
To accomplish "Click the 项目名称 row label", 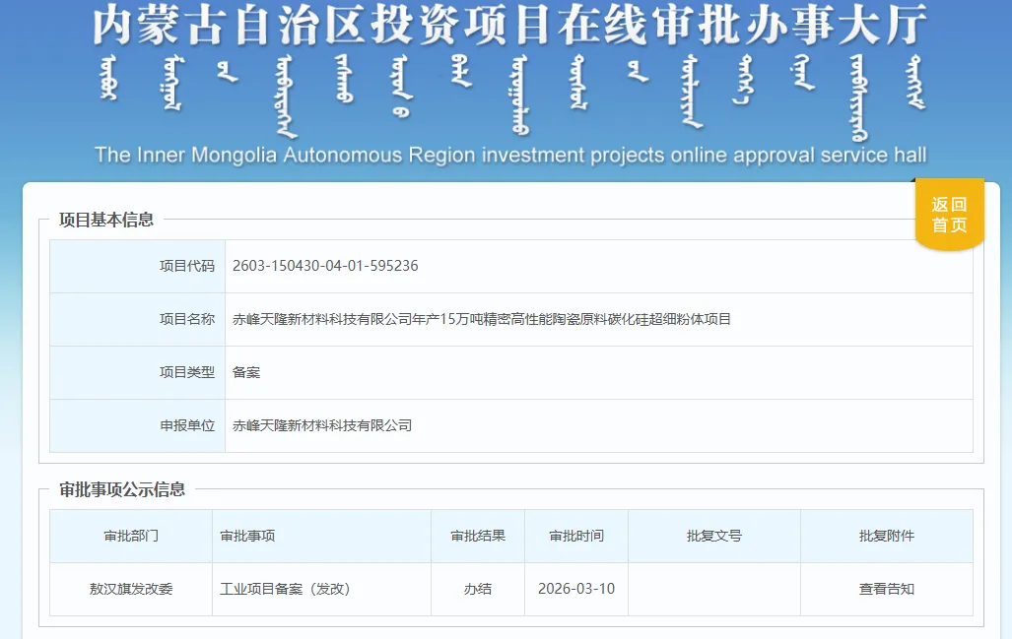I will coord(187,319).
